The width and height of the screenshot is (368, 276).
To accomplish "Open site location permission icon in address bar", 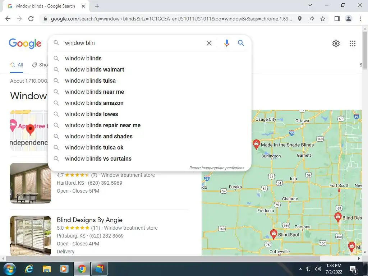I will [x=300, y=19].
